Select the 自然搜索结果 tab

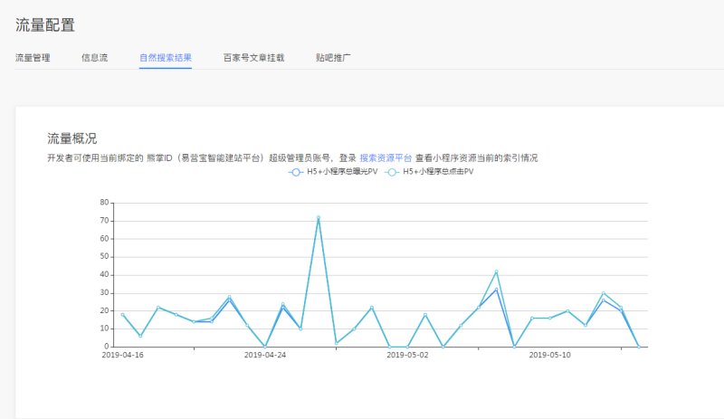coord(165,58)
